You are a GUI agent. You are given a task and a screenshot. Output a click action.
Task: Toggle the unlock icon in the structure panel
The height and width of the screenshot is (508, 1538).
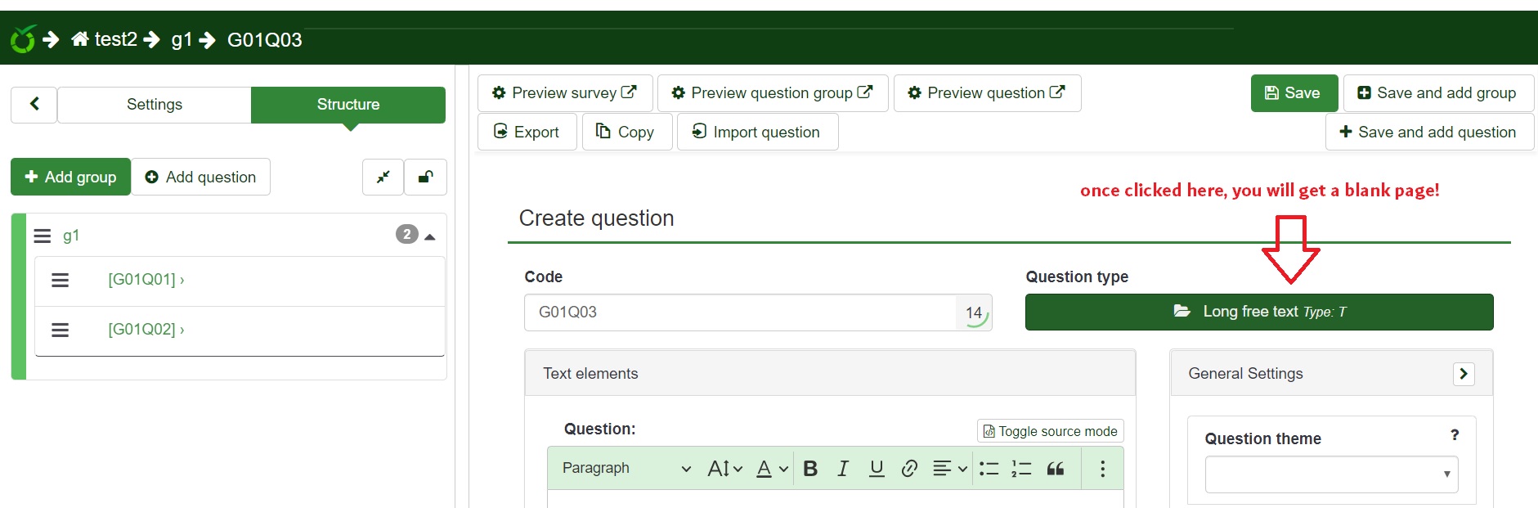425,177
